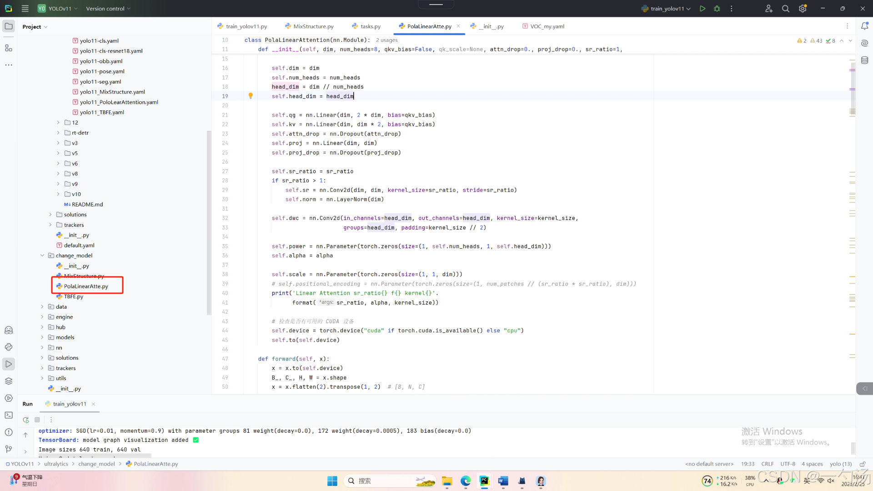Open the Python Packages tool window

(9, 381)
